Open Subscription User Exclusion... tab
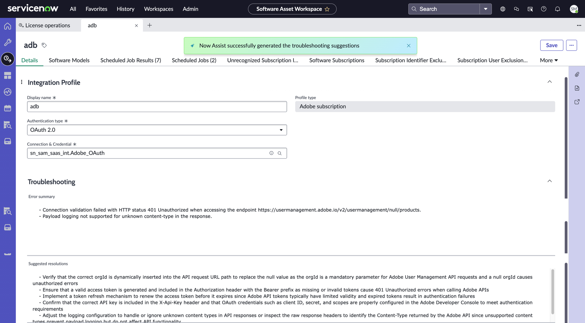585x323 pixels. click(x=492, y=60)
